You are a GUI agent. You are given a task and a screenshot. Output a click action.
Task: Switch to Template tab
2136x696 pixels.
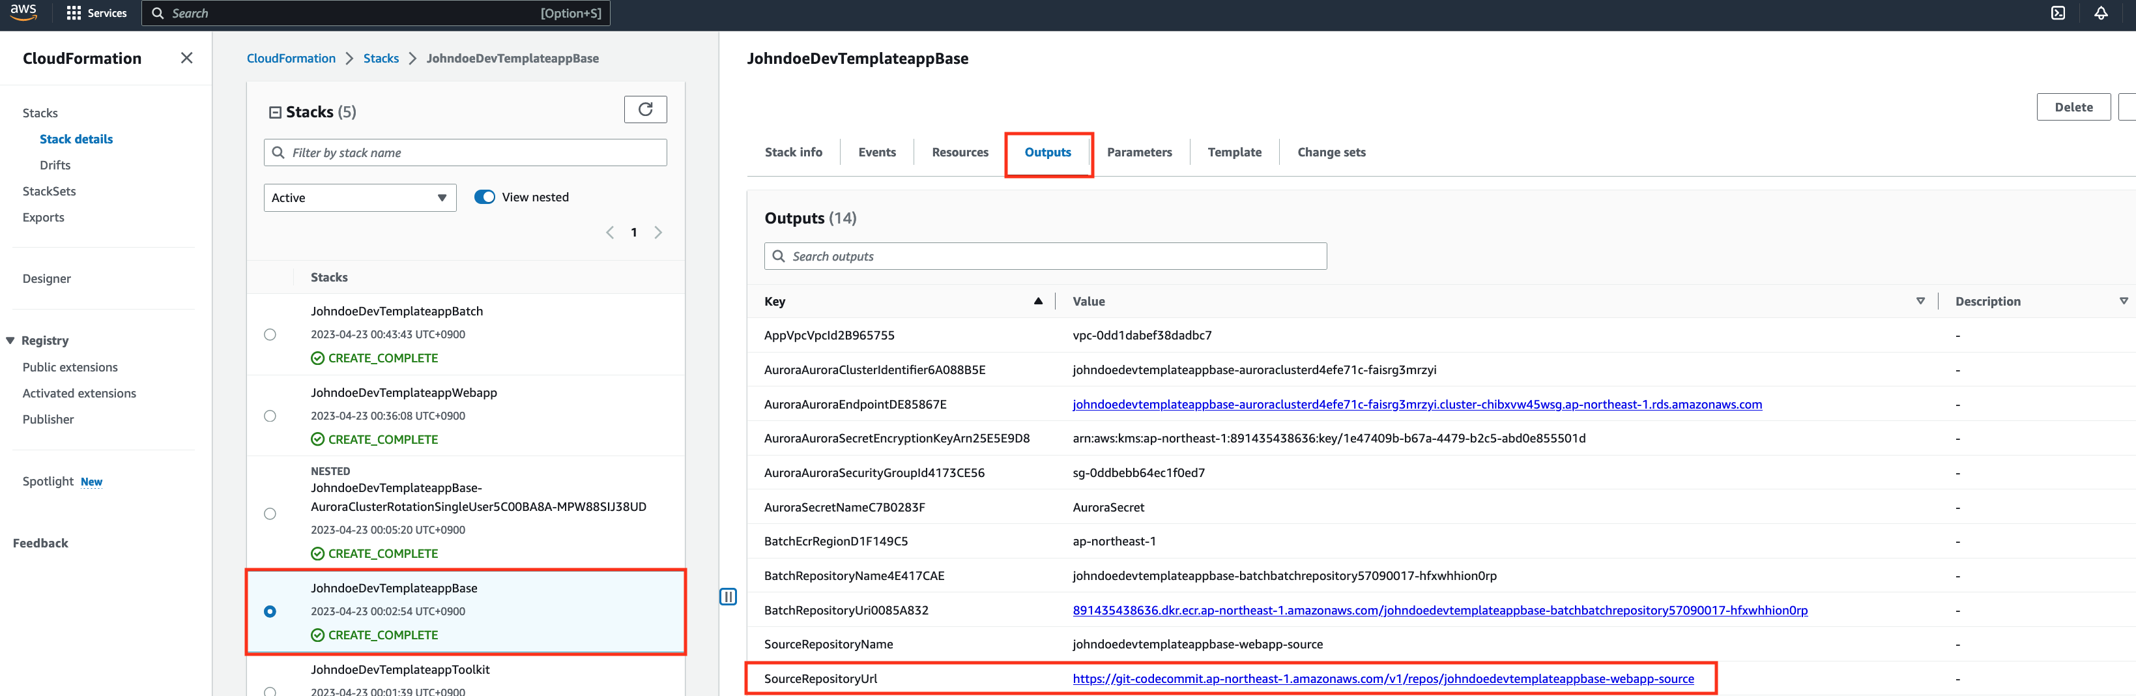pos(1235,152)
